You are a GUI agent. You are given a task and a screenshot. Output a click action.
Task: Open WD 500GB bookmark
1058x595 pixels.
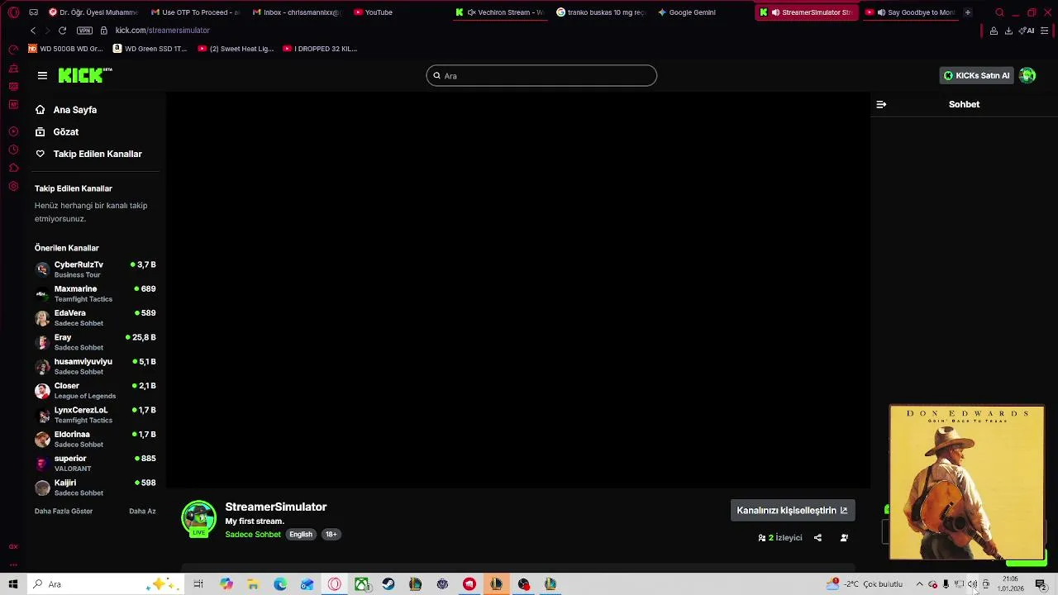pos(65,49)
